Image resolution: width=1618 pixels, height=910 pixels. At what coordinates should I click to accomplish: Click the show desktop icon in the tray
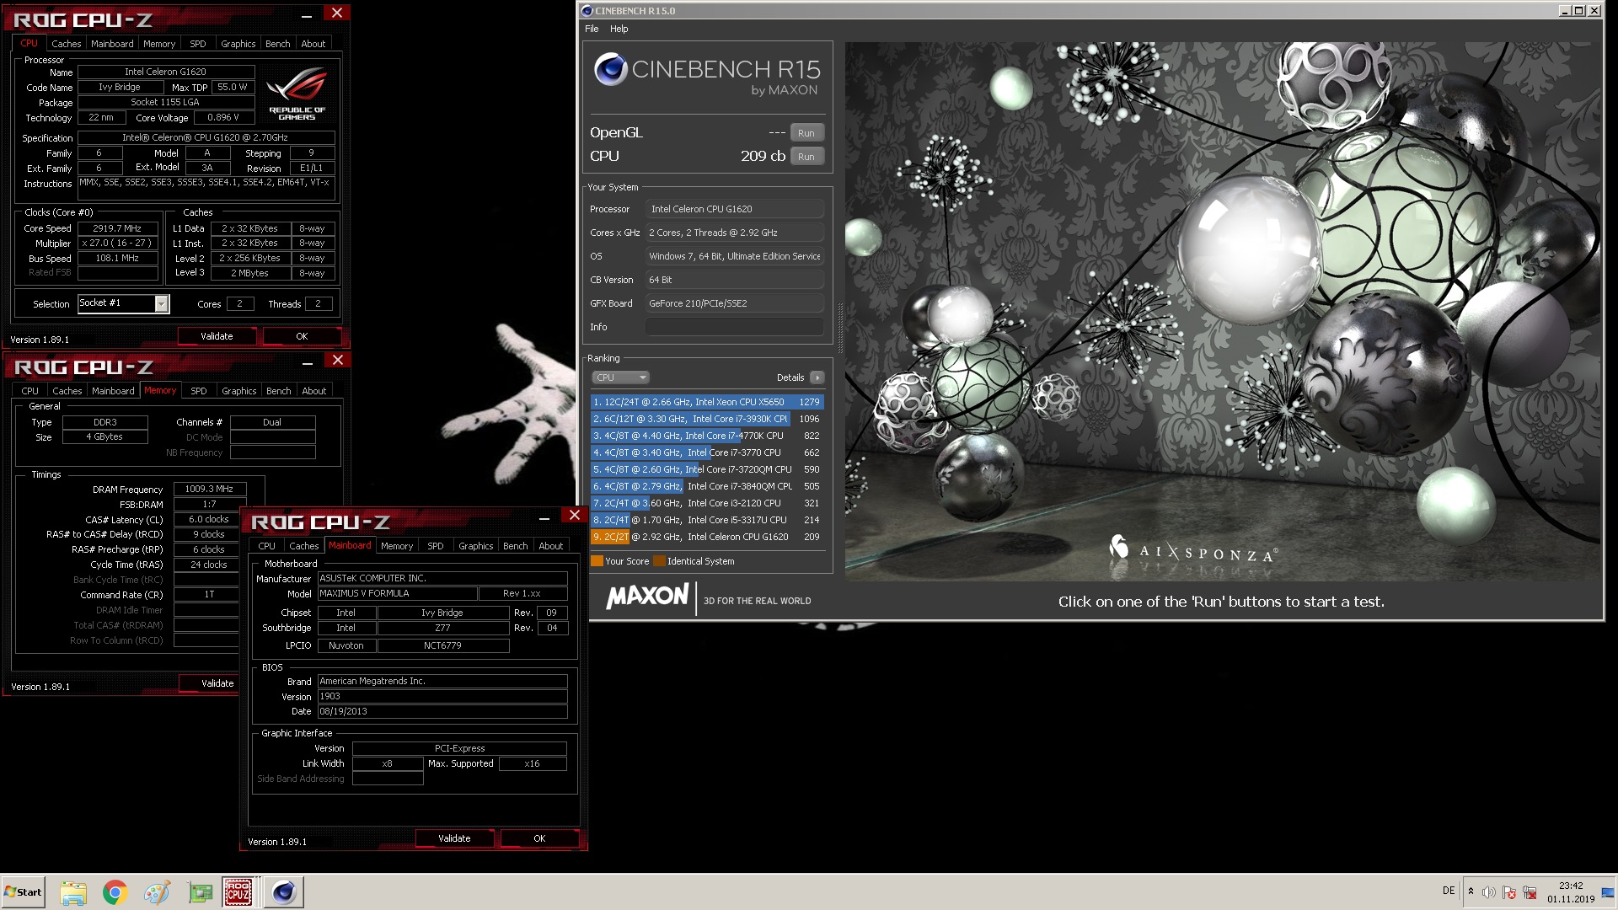click(x=1608, y=892)
